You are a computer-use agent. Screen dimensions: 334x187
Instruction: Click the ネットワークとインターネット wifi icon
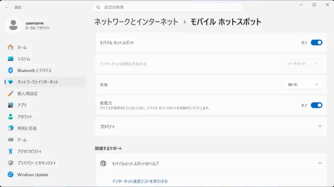[10, 82]
